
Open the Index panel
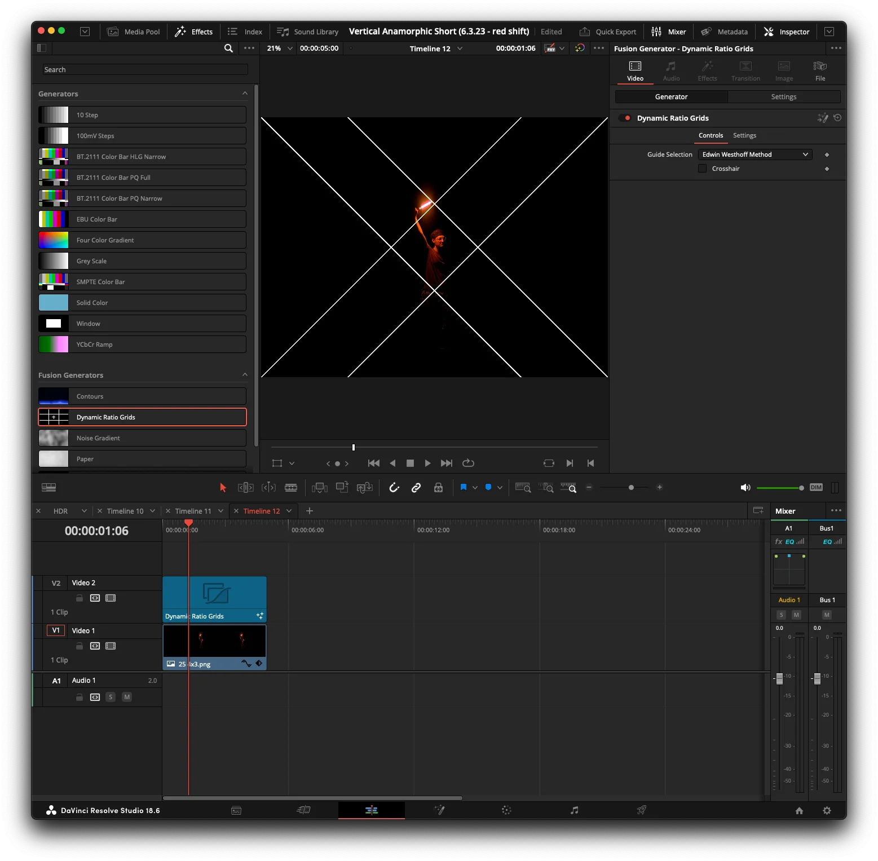pyautogui.click(x=245, y=32)
